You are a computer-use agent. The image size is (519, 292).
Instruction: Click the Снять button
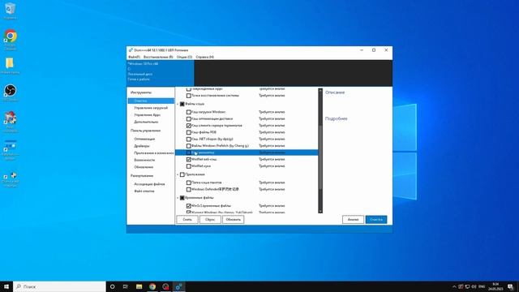[187, 220]
